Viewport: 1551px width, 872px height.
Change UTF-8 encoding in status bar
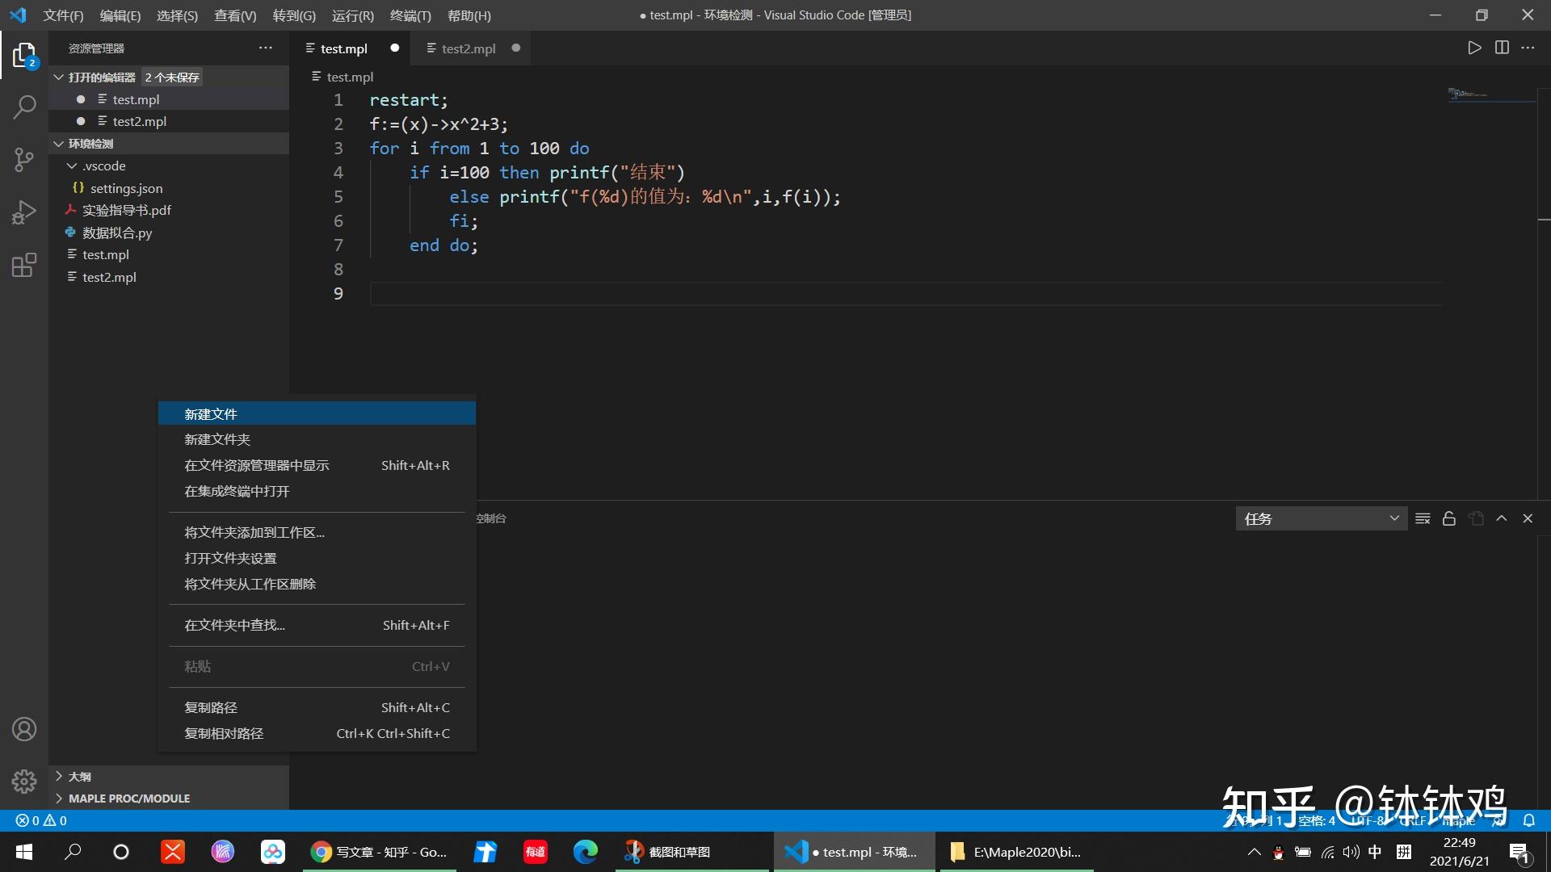click(x=1367, y=820)
